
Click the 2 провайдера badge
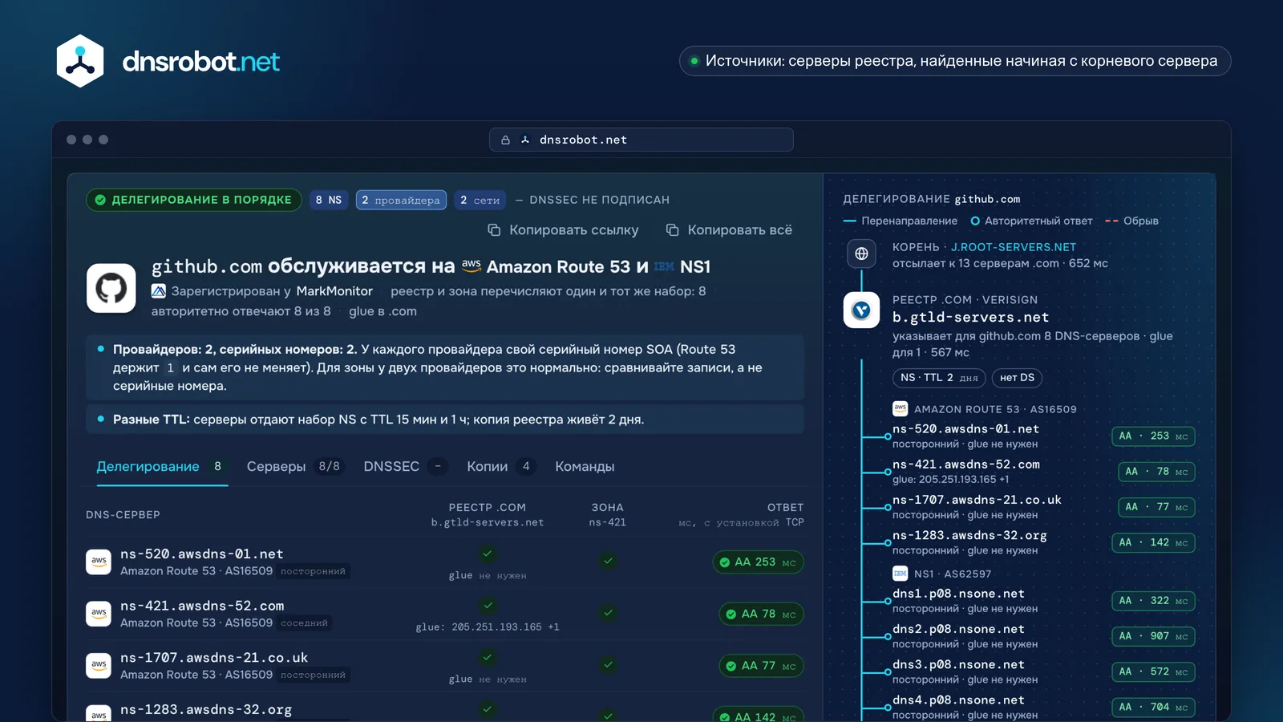401,200
